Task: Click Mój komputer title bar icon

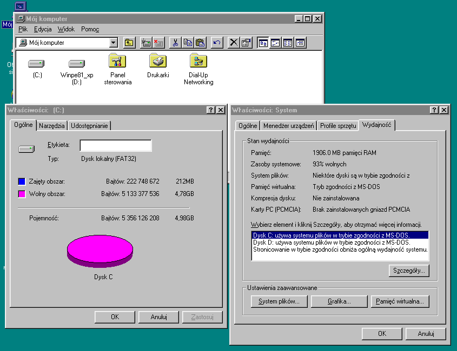Action: point(21,19)
